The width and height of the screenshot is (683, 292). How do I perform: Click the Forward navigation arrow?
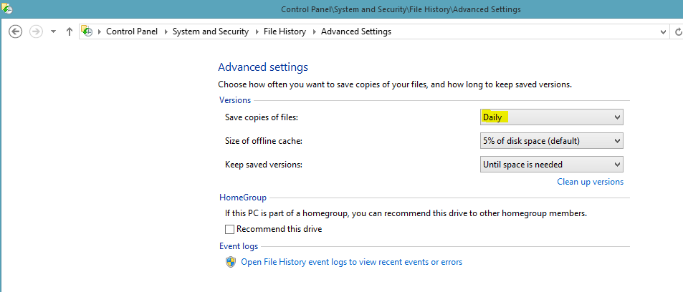pyautogui.click(x=36, y=31)
